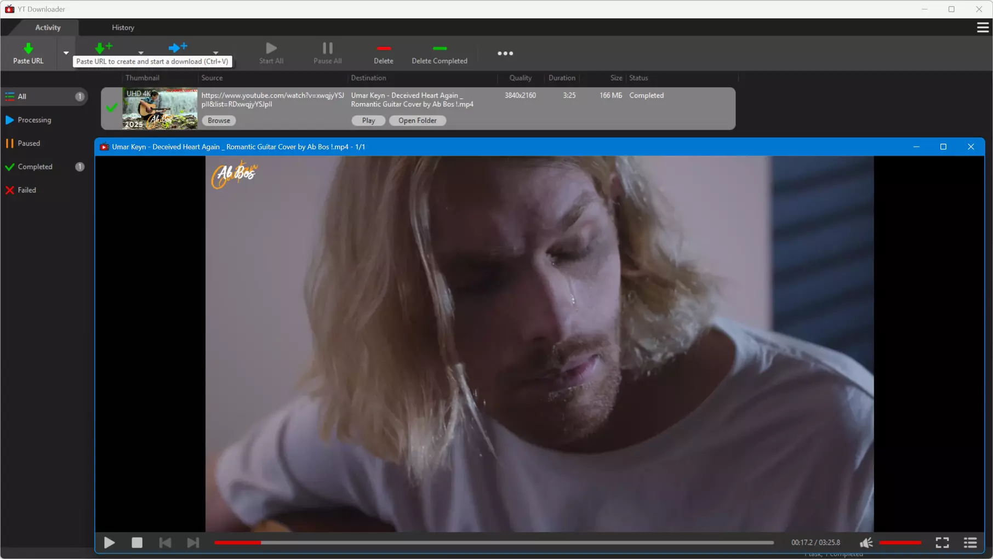This screenshot has height=559, width=993.
Task: Click the Duration column header
Action: (x=562, y=78)
